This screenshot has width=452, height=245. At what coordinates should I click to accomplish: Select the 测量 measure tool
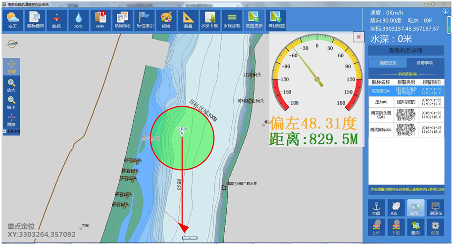(x=189, y=20)
